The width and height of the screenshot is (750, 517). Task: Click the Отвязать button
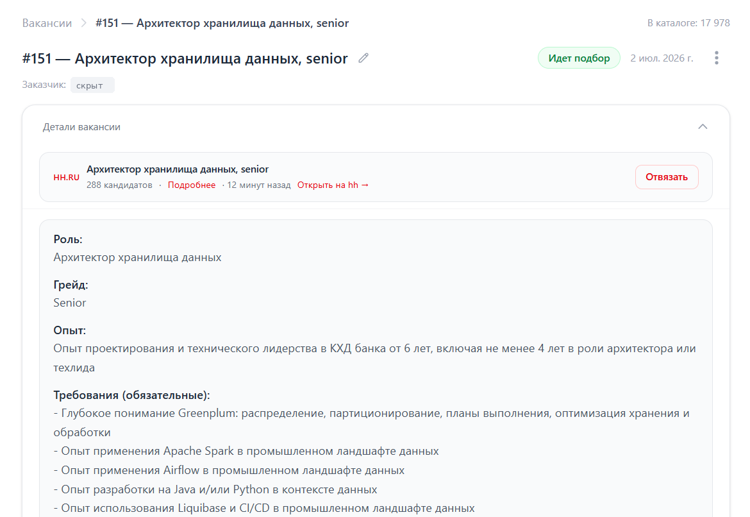click(666, 177)
